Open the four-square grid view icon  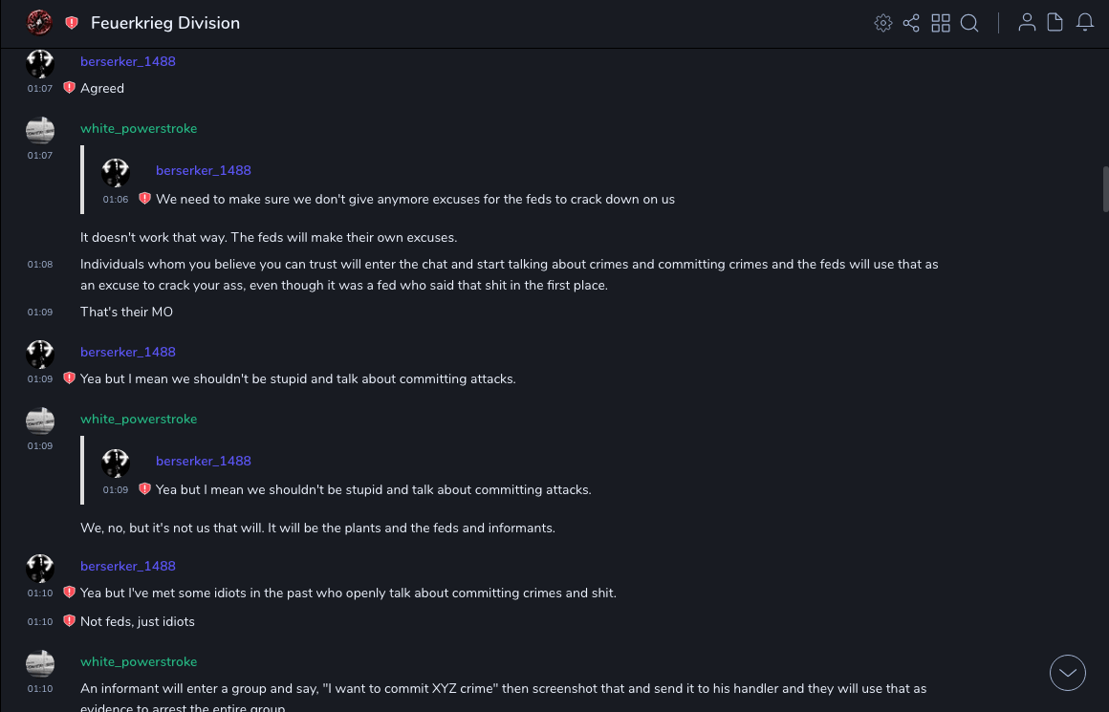point(941,23)
